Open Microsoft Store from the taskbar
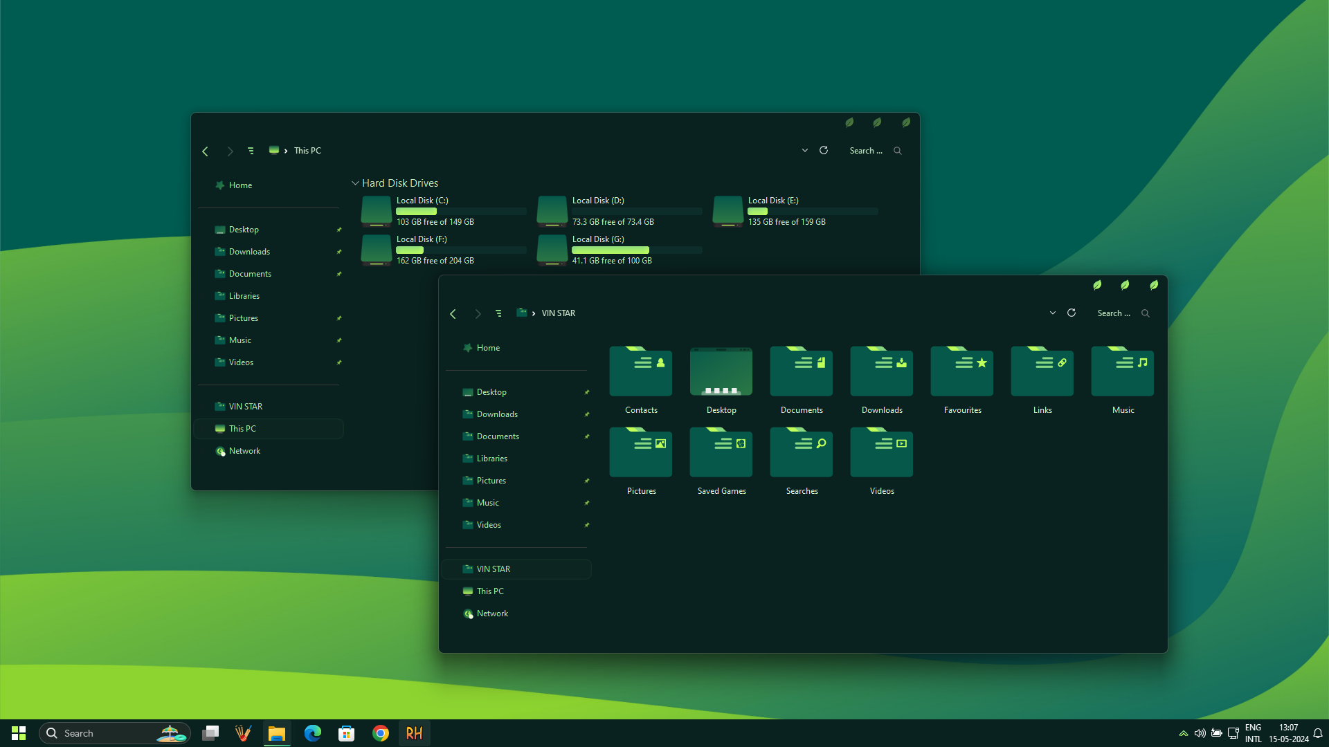 point(346,732)
